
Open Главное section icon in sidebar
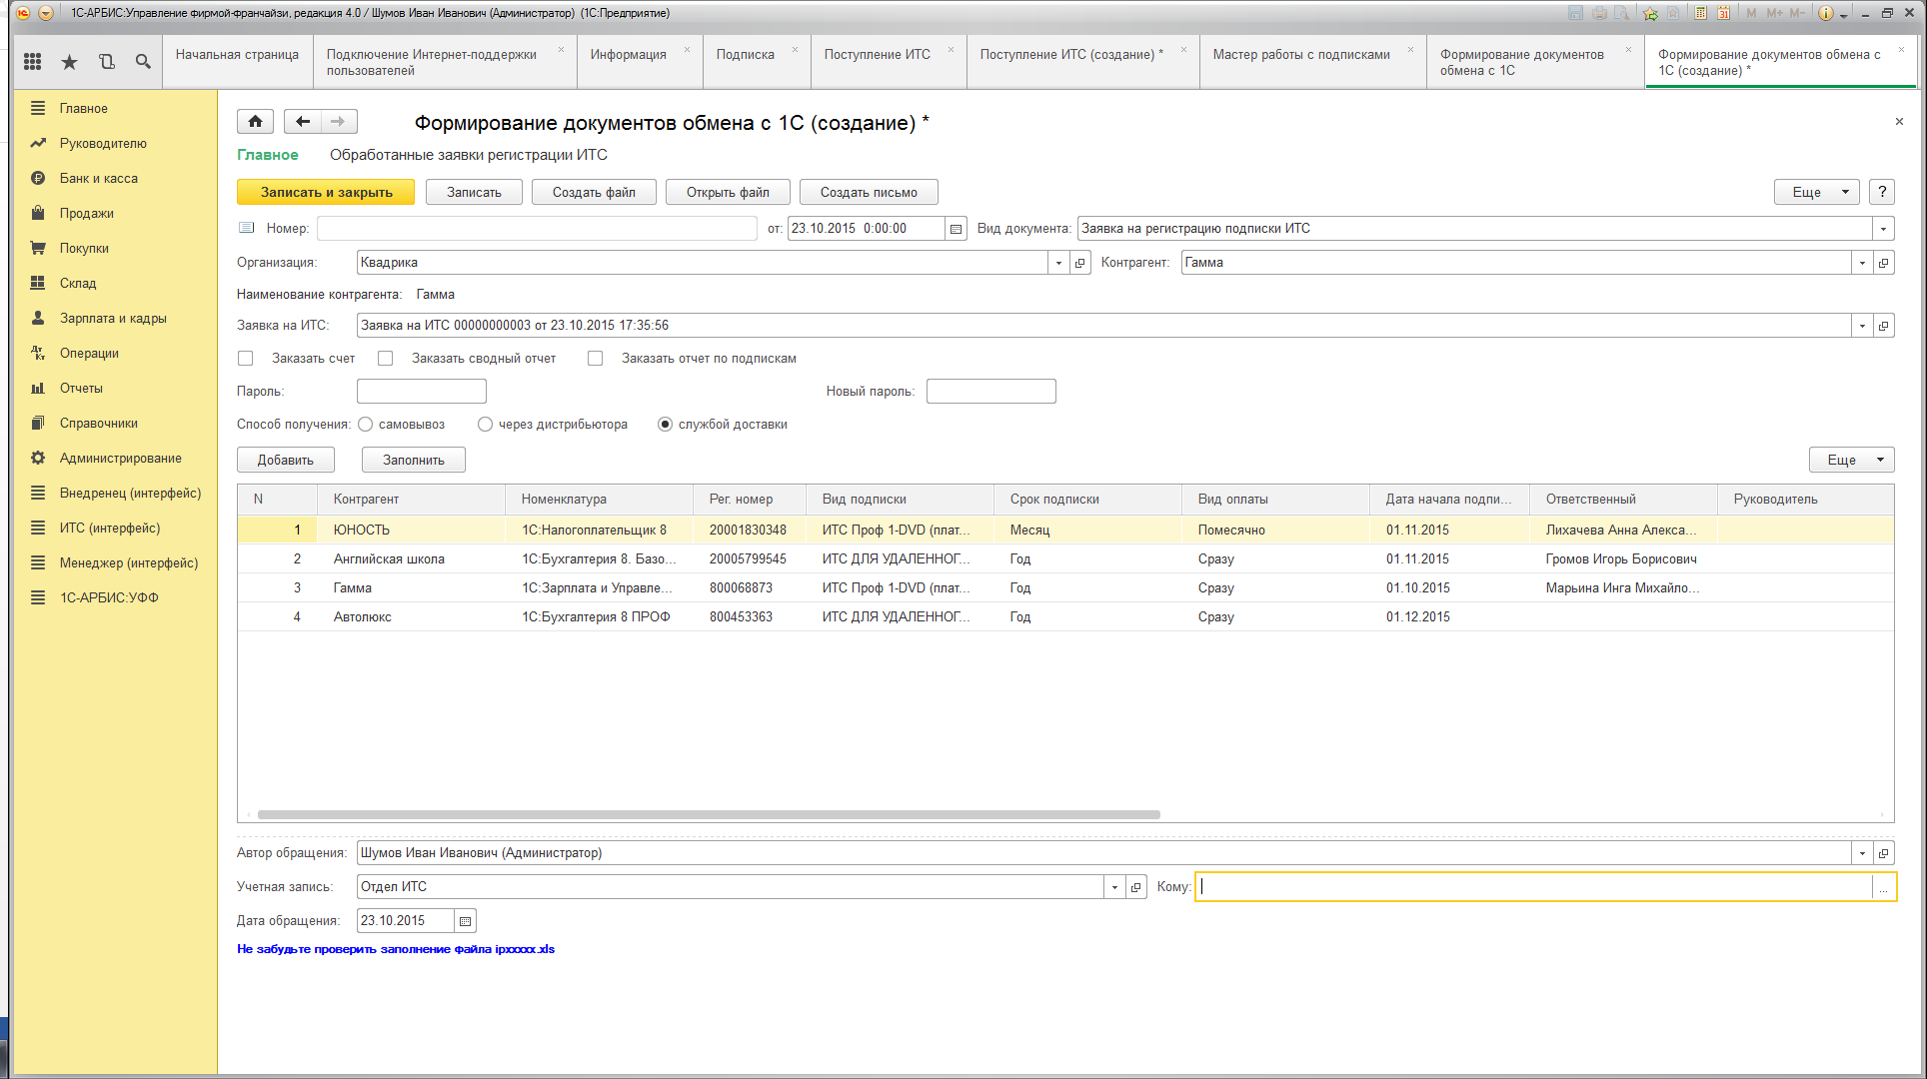(x=38, y=108)
